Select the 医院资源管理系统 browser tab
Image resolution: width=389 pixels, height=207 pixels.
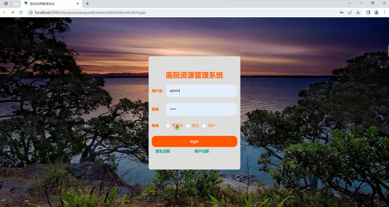point(51,4)
